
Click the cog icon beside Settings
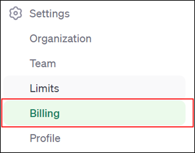pyautogui.click(x=16, y=13)
